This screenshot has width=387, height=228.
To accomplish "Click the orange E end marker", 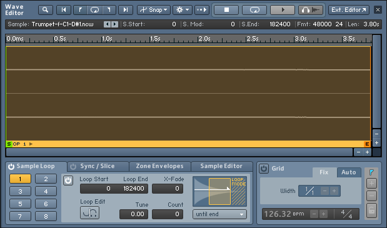I will click(367, 144).
